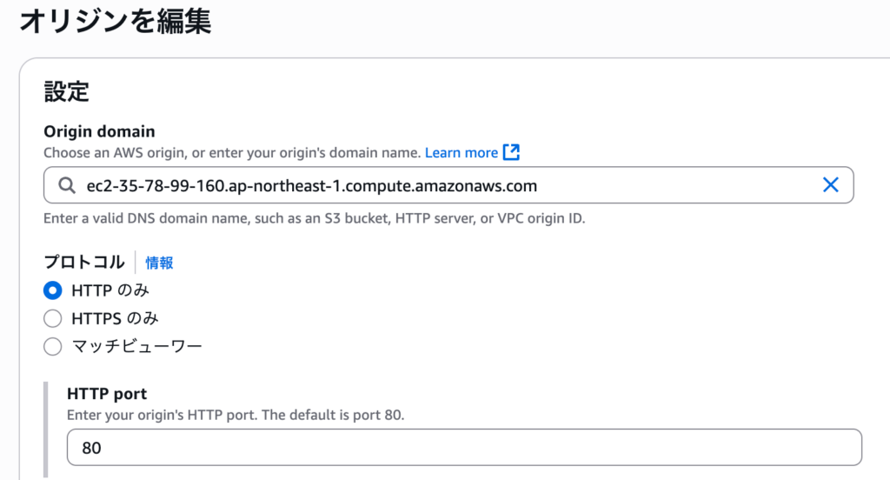Click the HTTP のみ option label text

coord(110,290)
